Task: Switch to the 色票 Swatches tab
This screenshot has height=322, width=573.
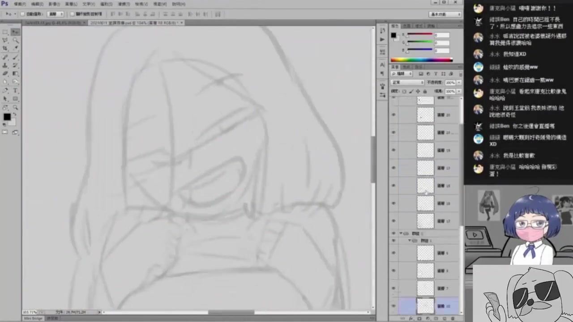Action: click(x=406, y=26)
